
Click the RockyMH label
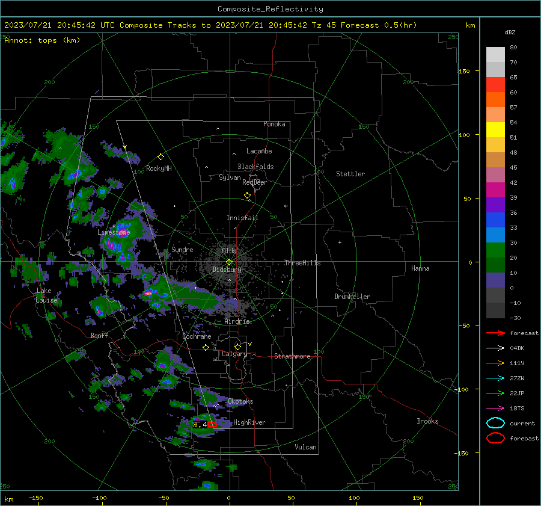[159, 168]
